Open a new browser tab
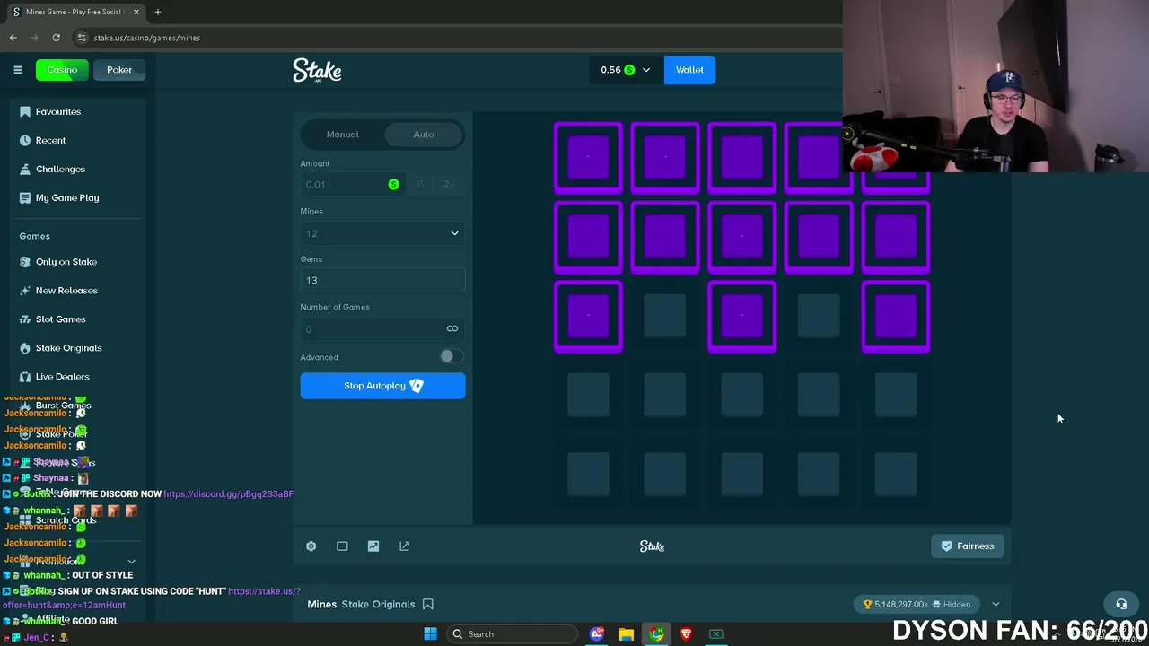Viewport: 1149px width, 646px height. [158, 12]
